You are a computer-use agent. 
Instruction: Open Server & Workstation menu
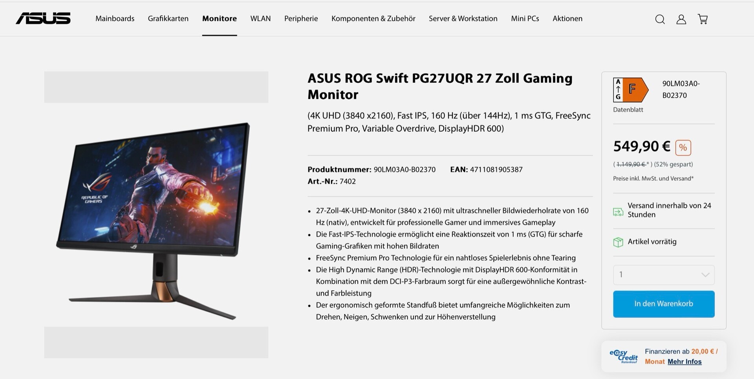463,18
